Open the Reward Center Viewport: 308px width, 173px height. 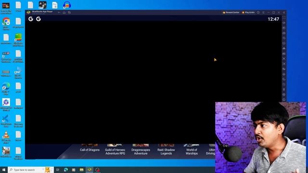click(x=231, y=12)
